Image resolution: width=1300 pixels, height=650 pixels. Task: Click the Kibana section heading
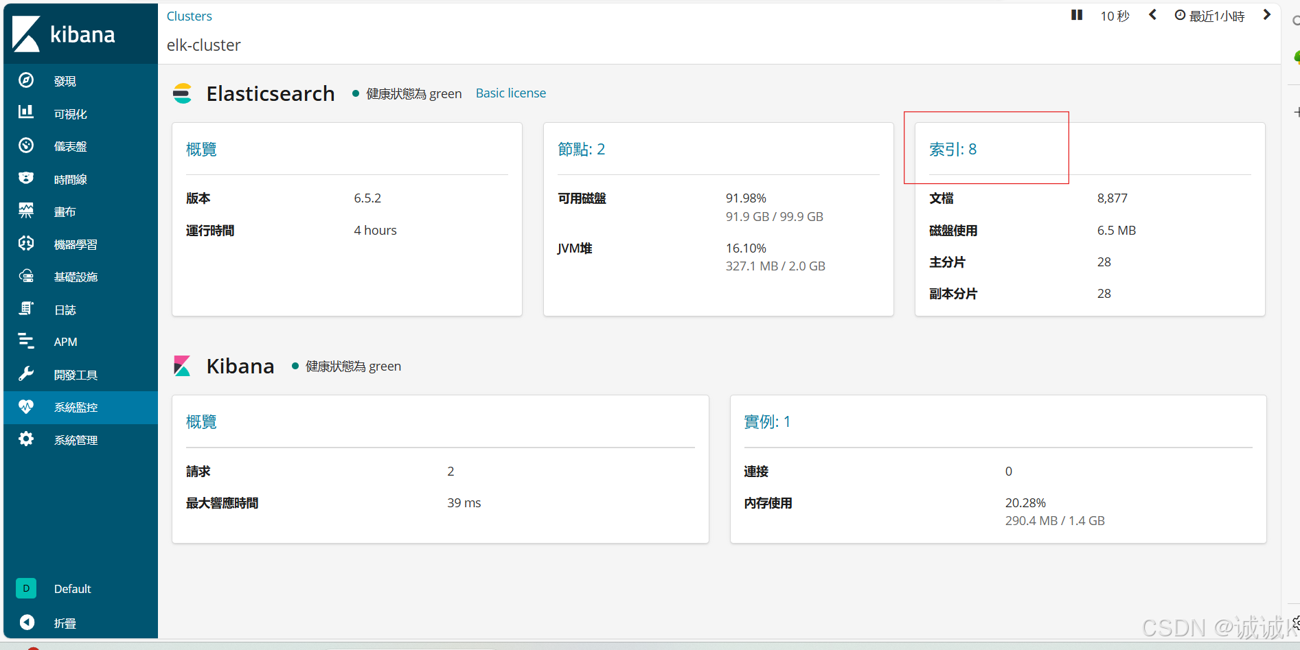tap(240, 366)
